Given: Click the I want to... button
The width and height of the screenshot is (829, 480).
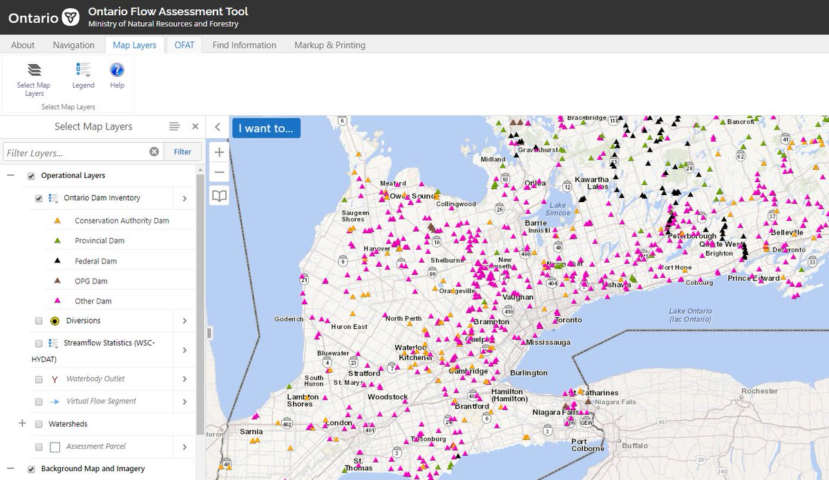Looking at the screenshot, I should (266, 128).
